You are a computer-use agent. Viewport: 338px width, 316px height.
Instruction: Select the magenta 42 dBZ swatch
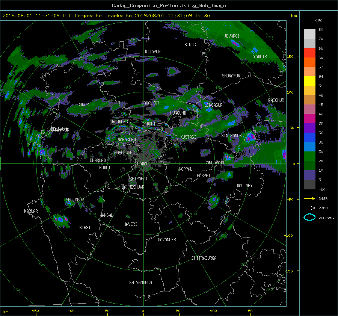coord(309,118)
